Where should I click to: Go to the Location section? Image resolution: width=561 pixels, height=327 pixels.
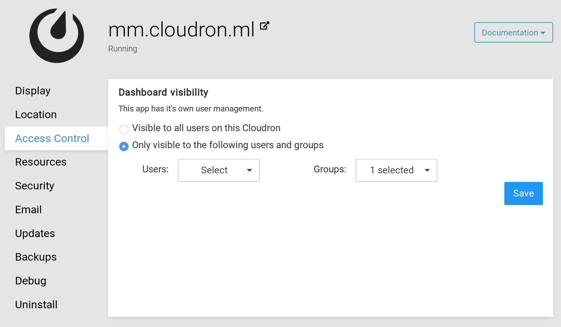(x=36, y=115)
